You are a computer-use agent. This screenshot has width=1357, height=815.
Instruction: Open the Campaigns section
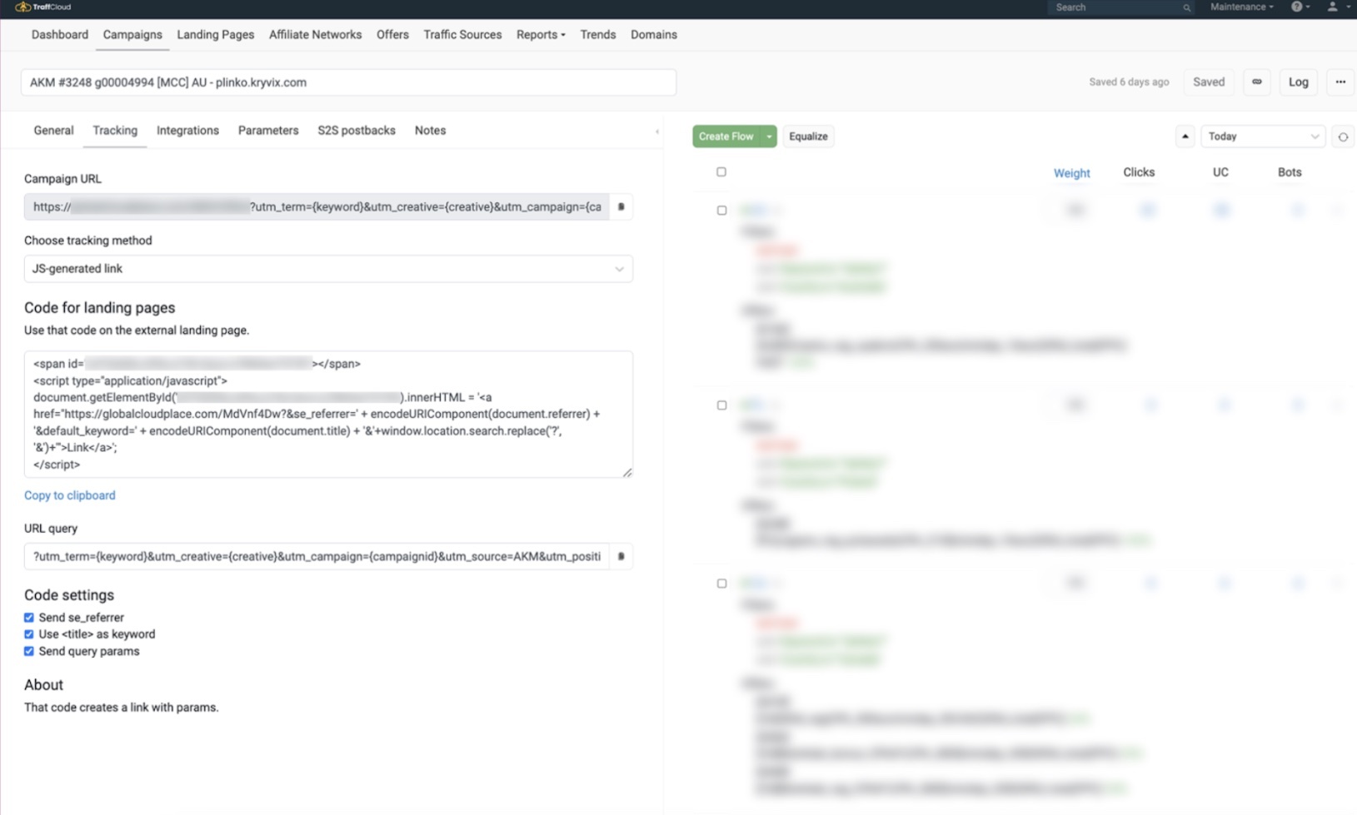coord(132,35)
